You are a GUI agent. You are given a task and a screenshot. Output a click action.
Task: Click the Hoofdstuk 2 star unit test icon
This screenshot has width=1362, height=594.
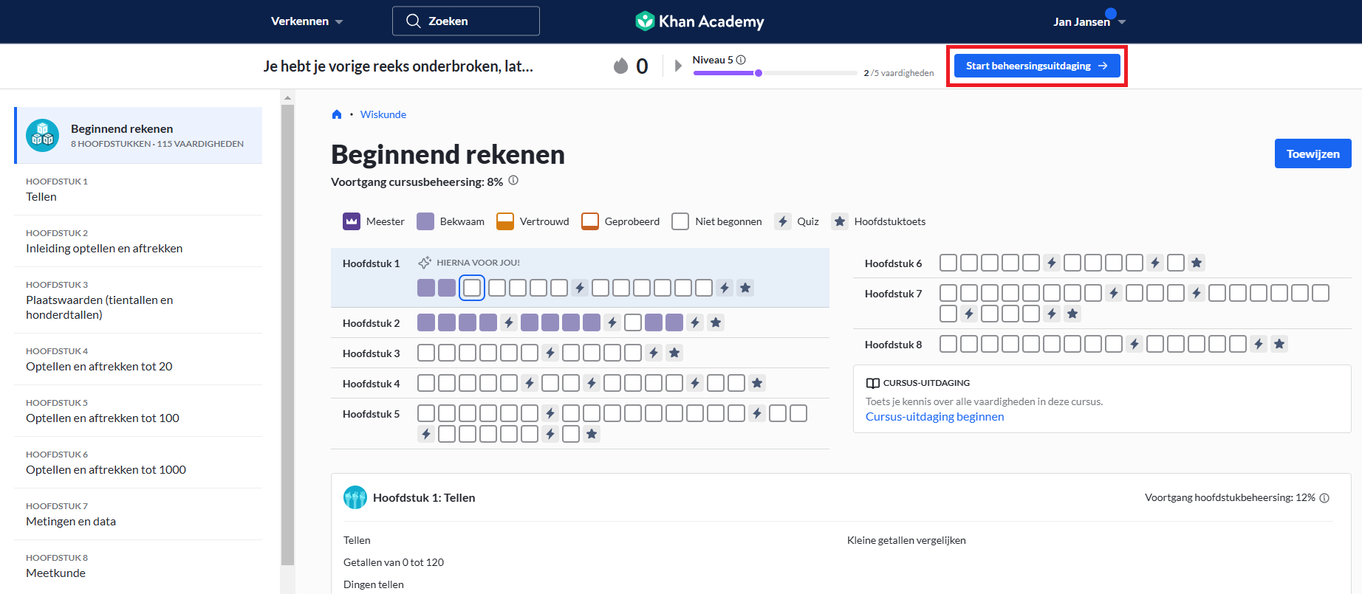click(715, 322)
